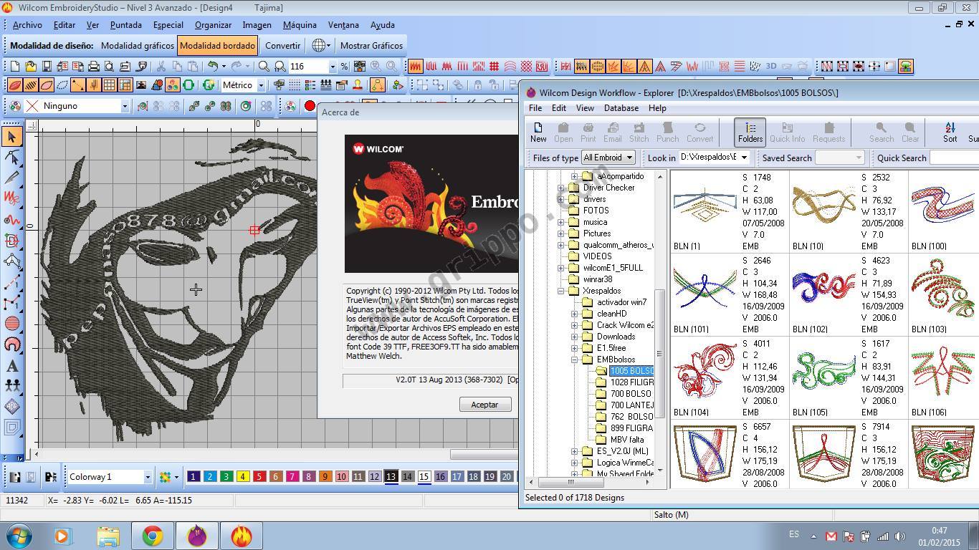This screenshot has height=550, width=979.
Task: Click the Select Object arrow tool
Action: click(12, 136)
